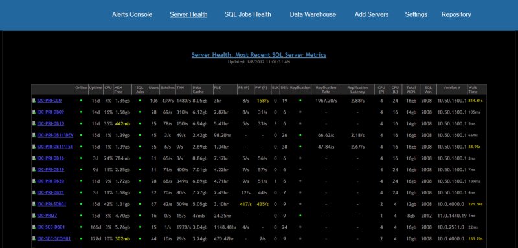Open the Alerts Console page

132,14
